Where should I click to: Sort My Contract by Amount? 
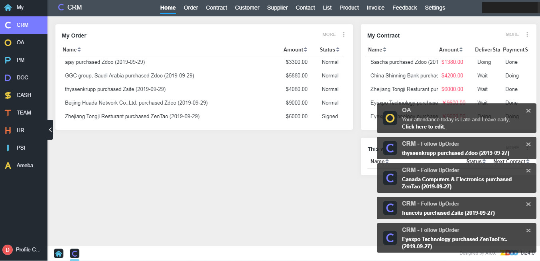(451, 50)
